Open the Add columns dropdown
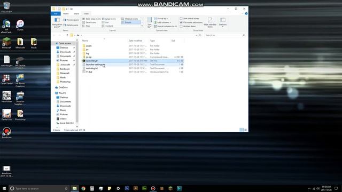The width and height of the screenshot is (342, 192). (x=162, y=22)
